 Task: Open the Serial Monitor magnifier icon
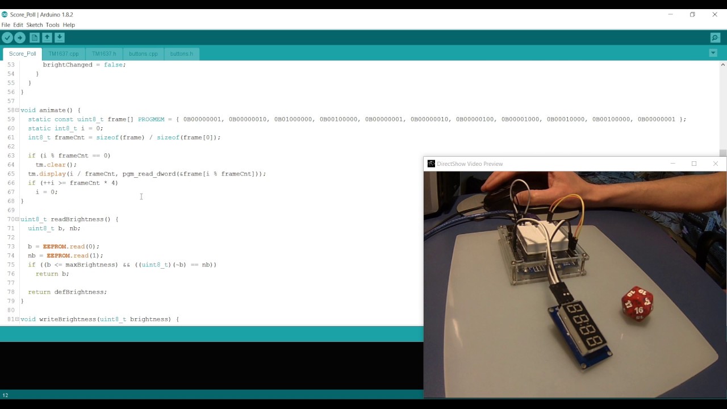(x=715, y=38)
